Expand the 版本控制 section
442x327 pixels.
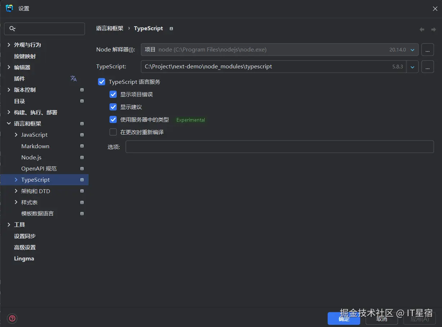tap(9, 90)
